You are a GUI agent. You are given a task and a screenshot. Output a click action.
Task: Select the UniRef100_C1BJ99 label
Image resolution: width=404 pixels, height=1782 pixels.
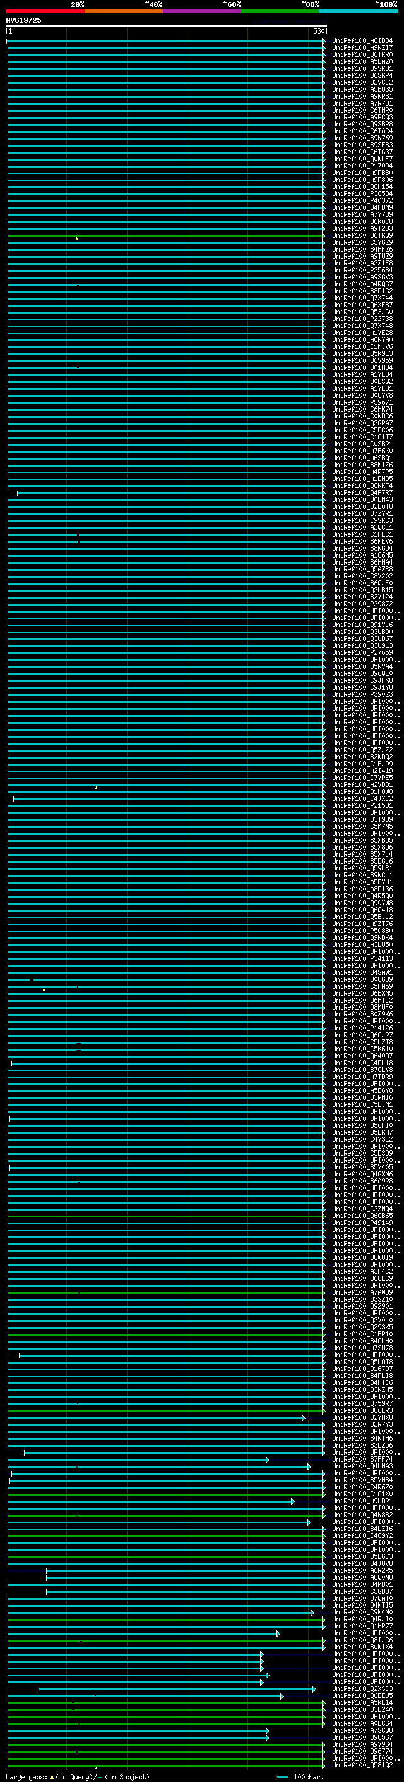pos(362,764)
